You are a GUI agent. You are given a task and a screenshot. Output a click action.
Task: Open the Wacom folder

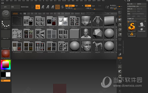click(x=63, y=34)
